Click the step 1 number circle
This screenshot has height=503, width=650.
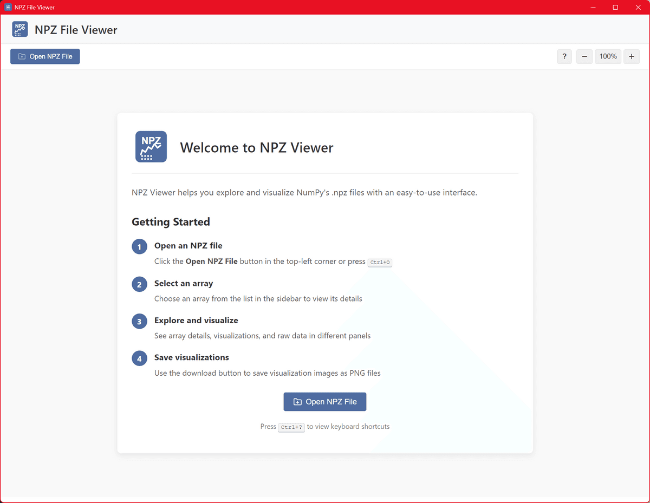140,247
